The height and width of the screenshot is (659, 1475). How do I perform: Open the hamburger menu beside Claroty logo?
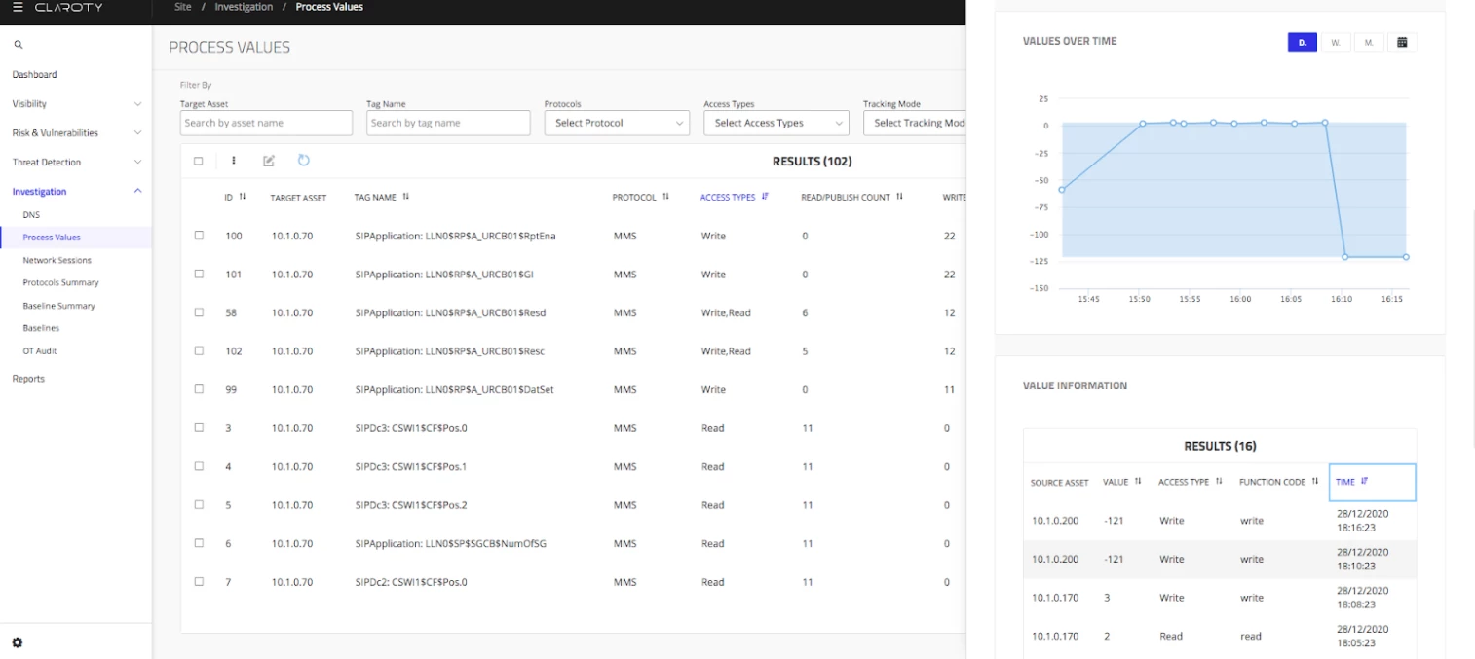click(18, 8)
